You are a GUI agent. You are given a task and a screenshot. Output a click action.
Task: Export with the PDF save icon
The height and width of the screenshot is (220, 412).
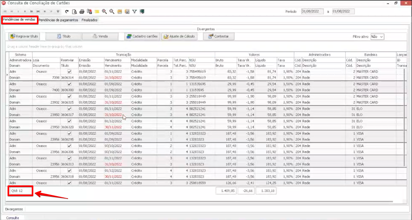89,12
